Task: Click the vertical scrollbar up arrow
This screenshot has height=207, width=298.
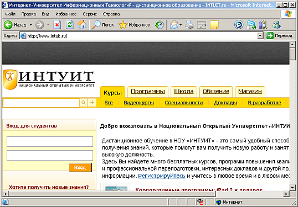Action: [292, 45]
